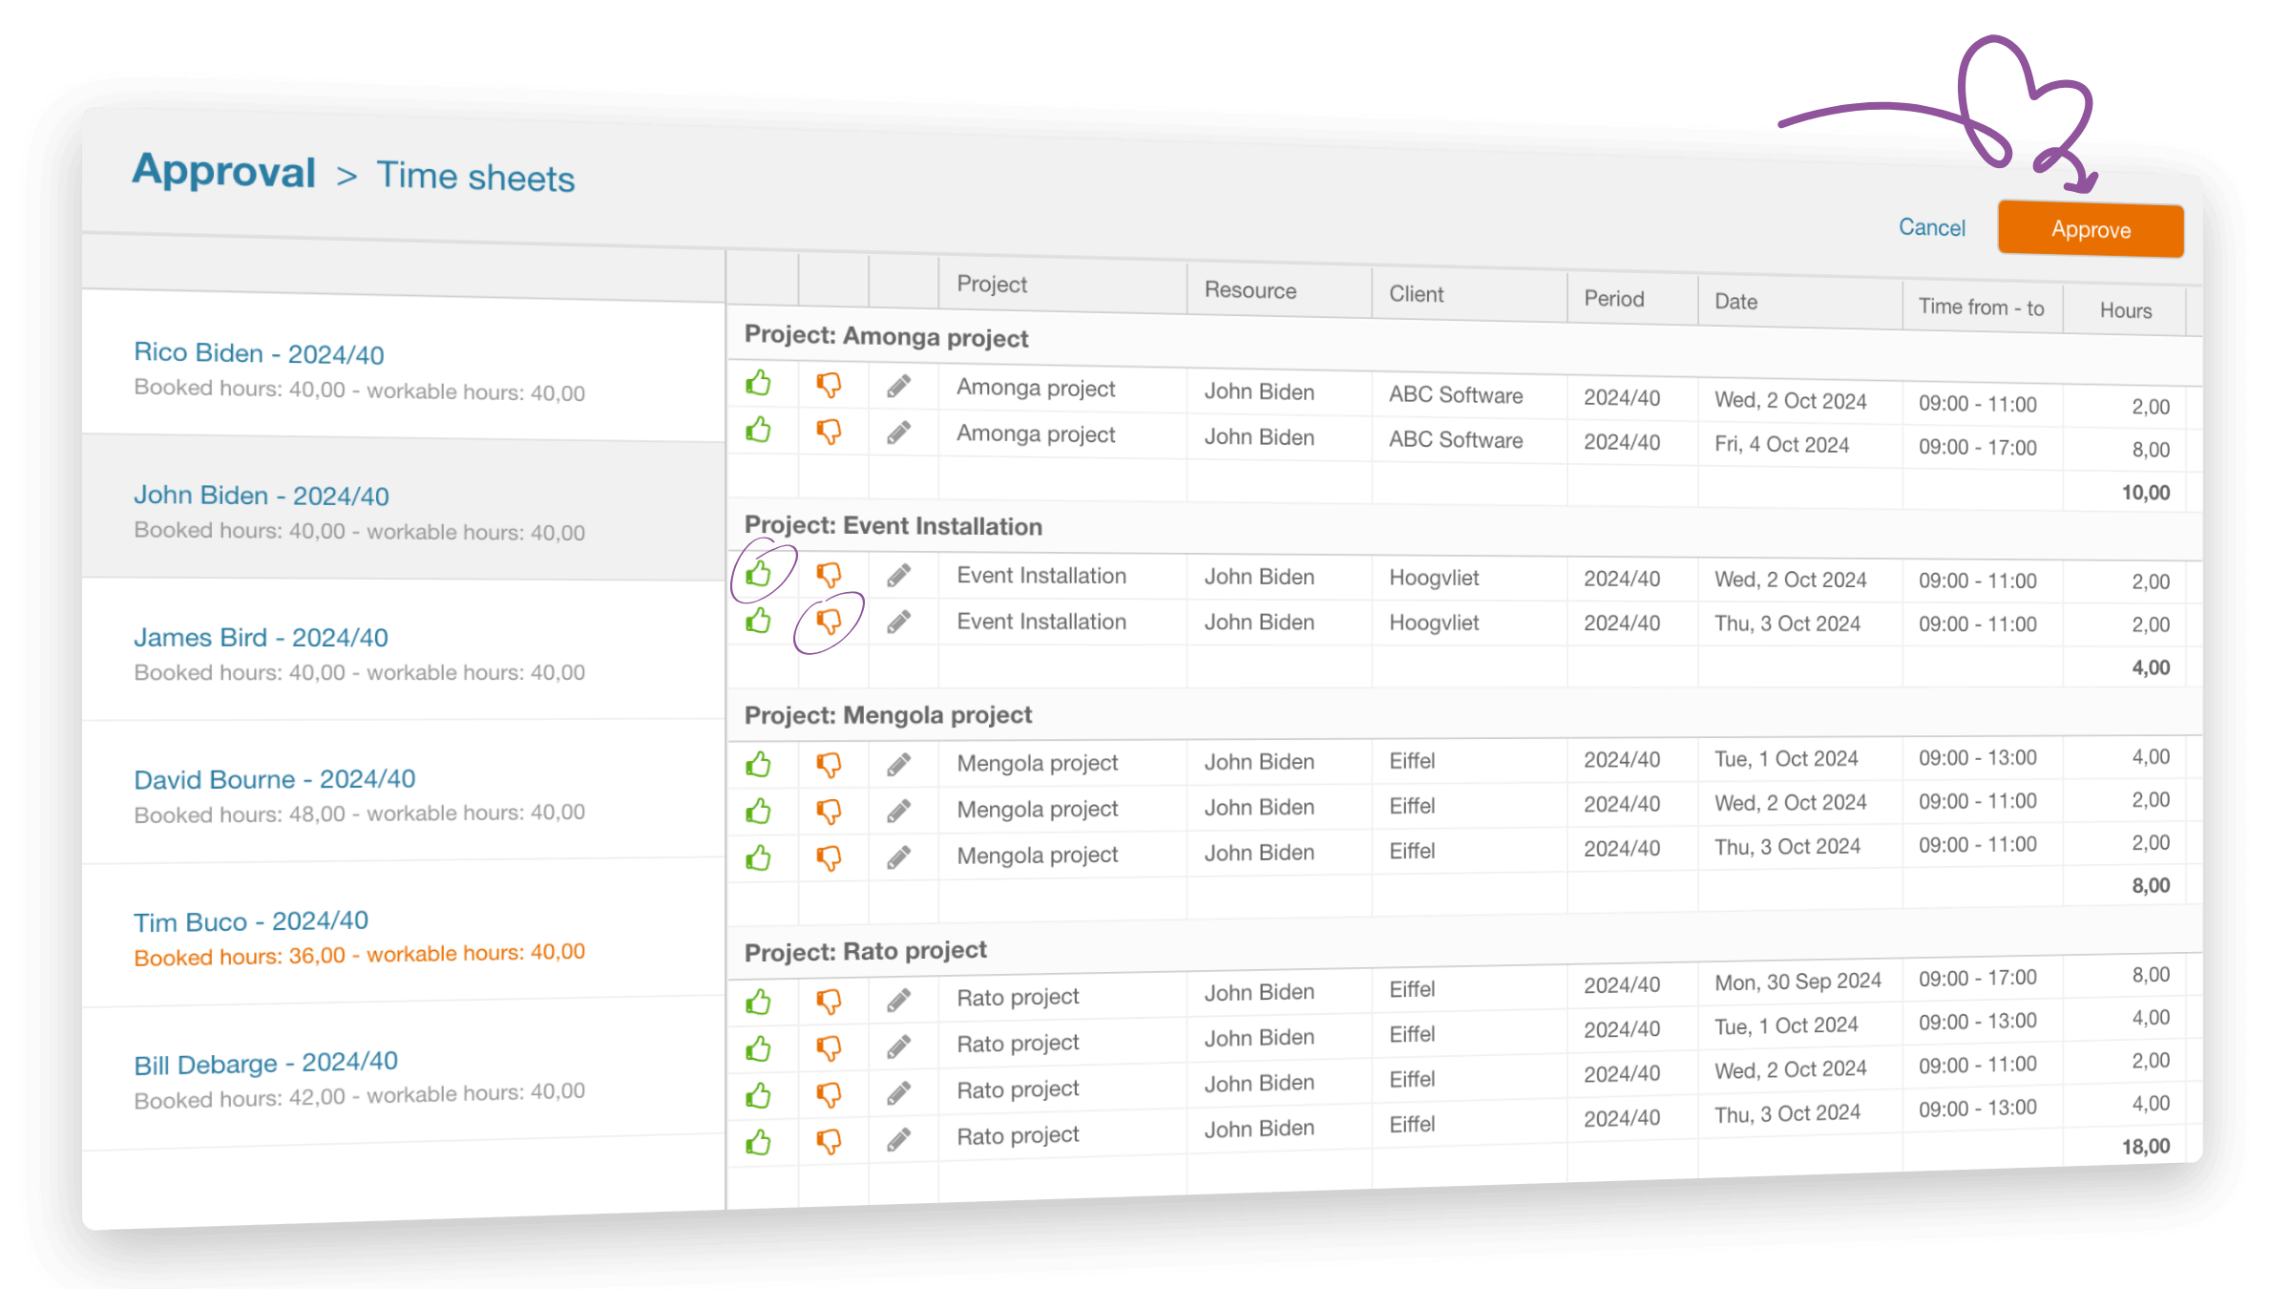Reject Rato project Thu 3 Oct entry
The height and width of the screenshot is (1289, 2291).
click(x=829, y=1141)
